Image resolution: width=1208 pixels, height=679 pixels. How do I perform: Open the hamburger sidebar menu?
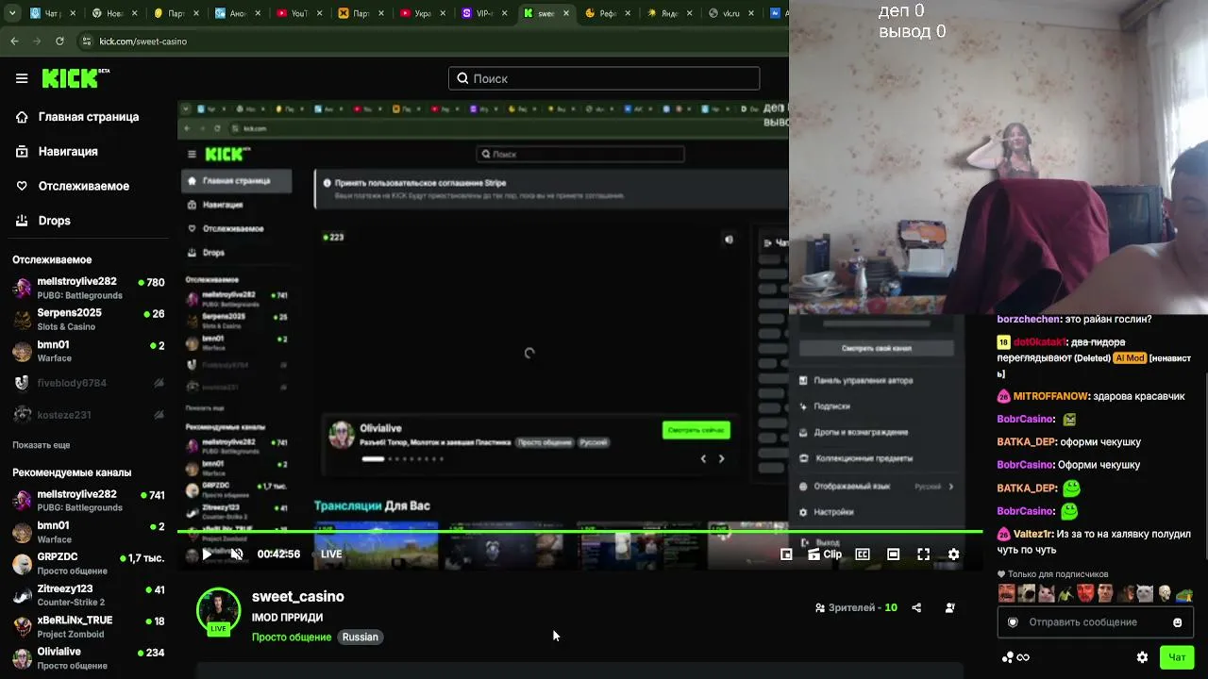pos(22,78)
